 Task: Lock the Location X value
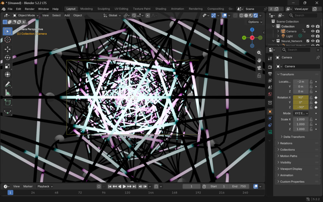pyautogui.click(x=311, y=82)
